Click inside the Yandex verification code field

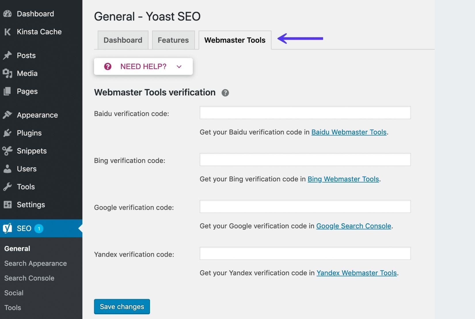click(305, 253)
